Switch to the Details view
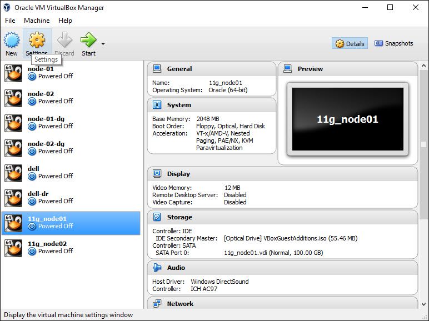The image size is (429, 321). click(x=350, y=43)
